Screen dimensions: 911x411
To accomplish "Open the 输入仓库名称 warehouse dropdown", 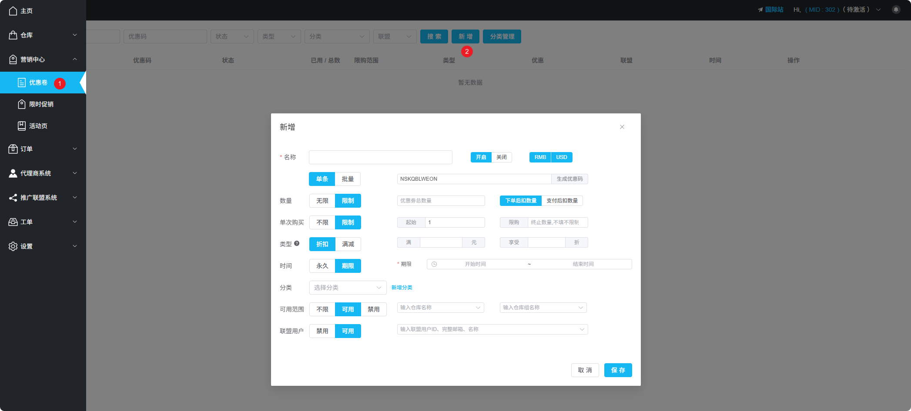I will [x=440, y=307].
